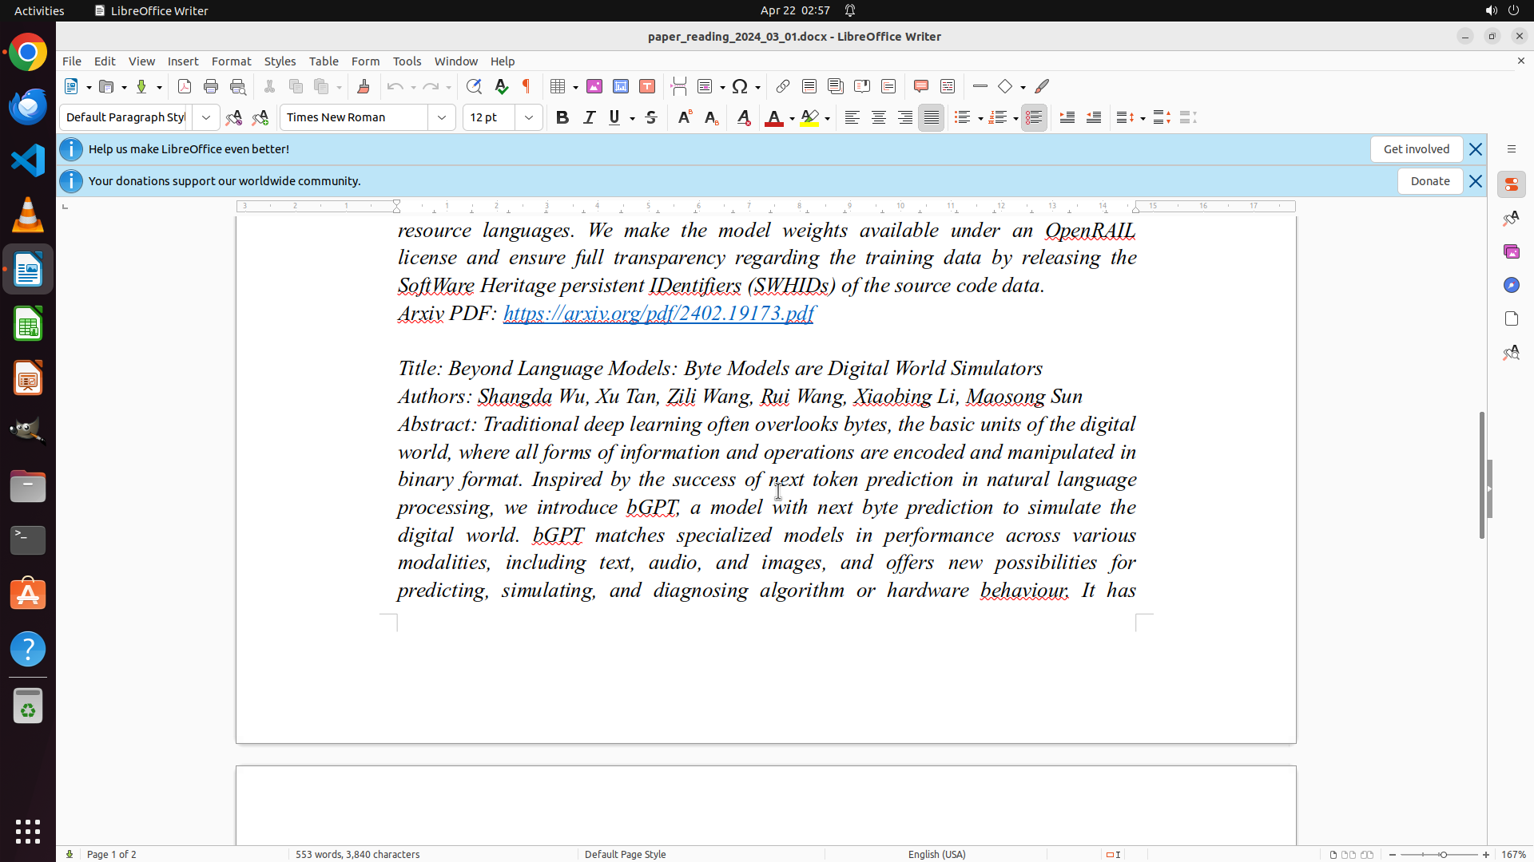Open the paragraph style dropdown

[x=206, y=117]
